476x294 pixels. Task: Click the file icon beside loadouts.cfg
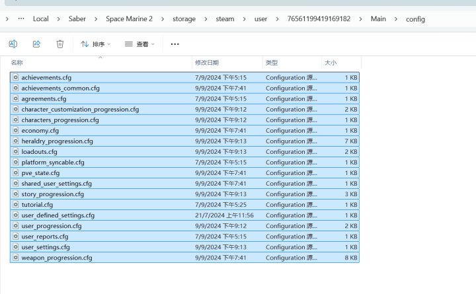pyautogui.click(x=15, y=151)
